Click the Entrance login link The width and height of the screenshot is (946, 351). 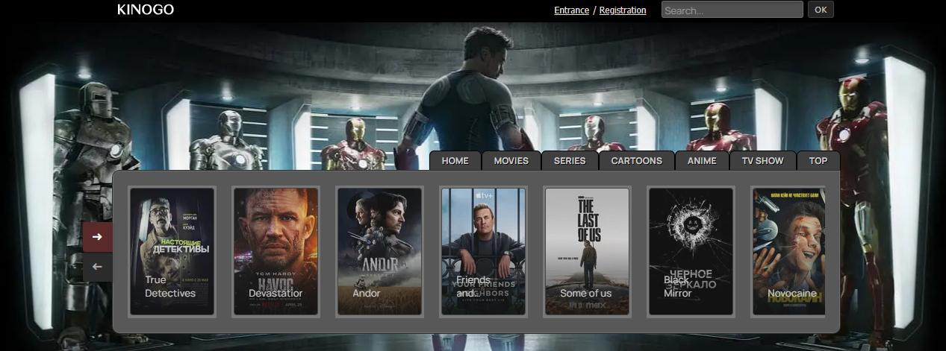(x=571, y=10)
